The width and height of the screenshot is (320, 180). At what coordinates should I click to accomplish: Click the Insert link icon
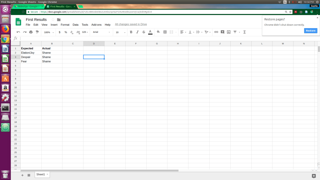[216, 32]
